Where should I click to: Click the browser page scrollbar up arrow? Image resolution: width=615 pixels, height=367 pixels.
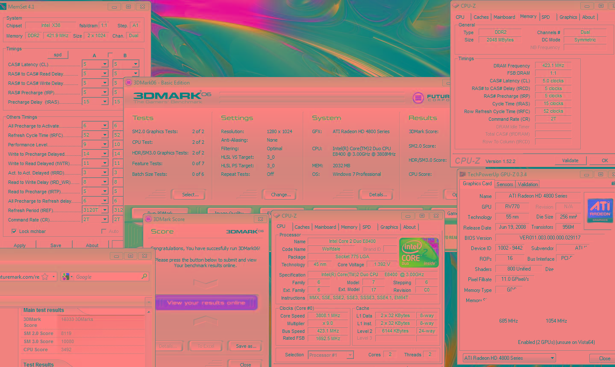tap(149, 312)
